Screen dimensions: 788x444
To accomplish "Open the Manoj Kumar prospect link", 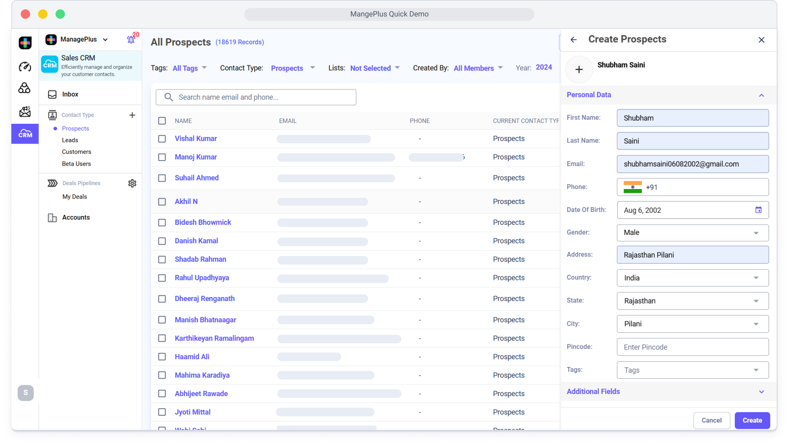I will tap(196, 157).
